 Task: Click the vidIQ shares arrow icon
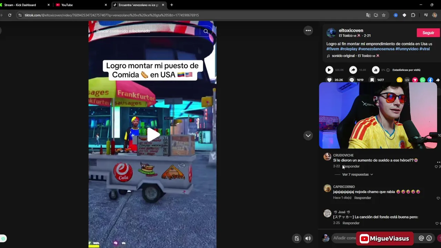coord(353,70)
